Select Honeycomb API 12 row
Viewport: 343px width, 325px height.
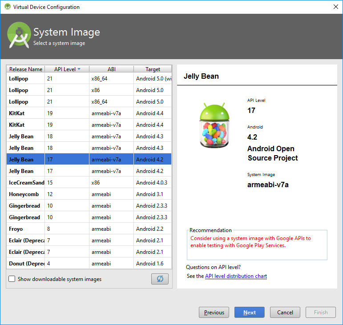(89, 194)
